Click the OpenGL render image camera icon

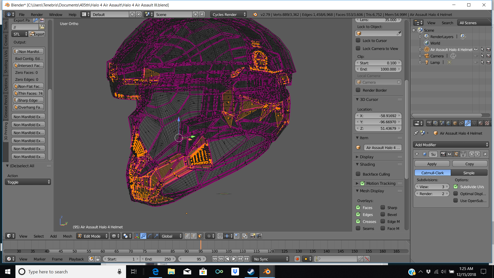pos(253,236)
